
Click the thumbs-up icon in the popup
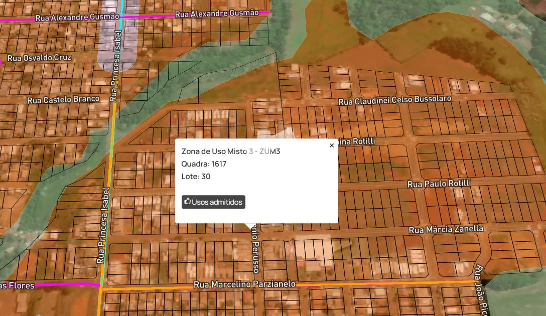pyautogui.click(x=188, y=202)
